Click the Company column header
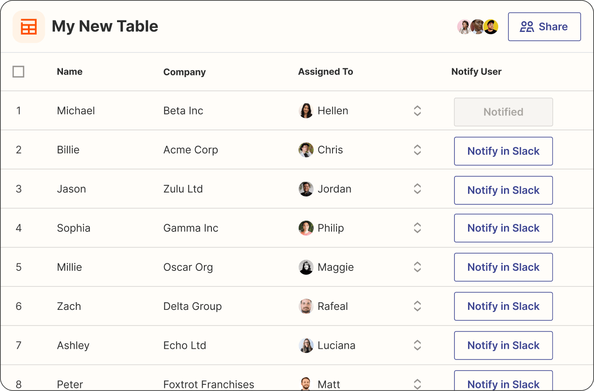The height and width of the screenshot is (391, 594). 184,71
